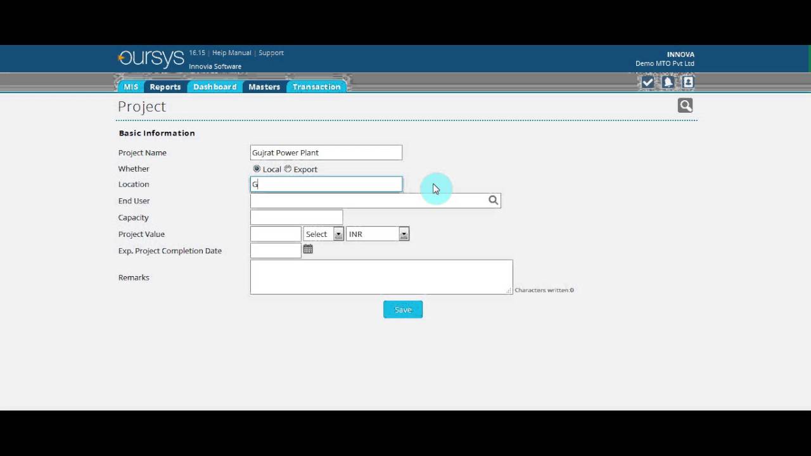Click the checkmark tasks icon in header

pos(648,82)
